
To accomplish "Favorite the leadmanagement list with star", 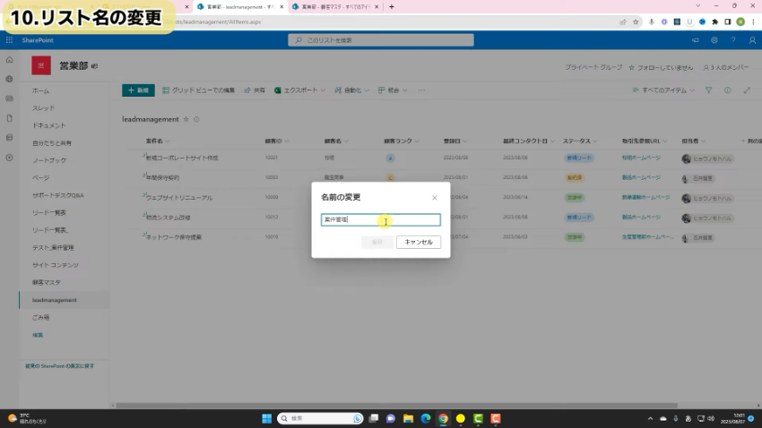I will tap(186, 118).
